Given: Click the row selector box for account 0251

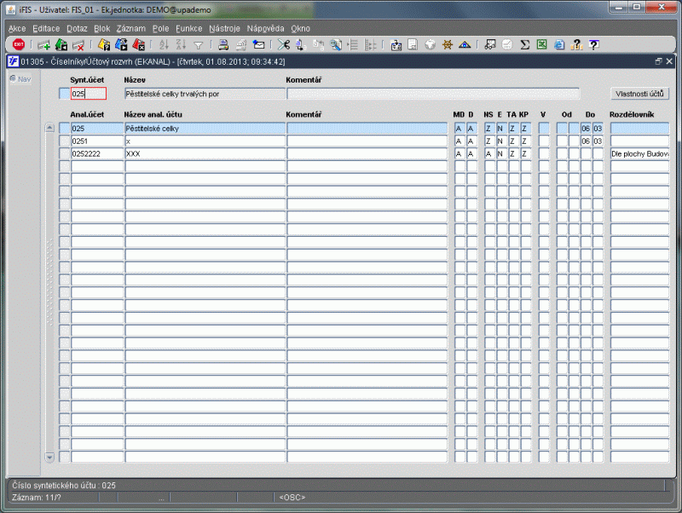Looking at the screenshot, I should click(65, 141).
